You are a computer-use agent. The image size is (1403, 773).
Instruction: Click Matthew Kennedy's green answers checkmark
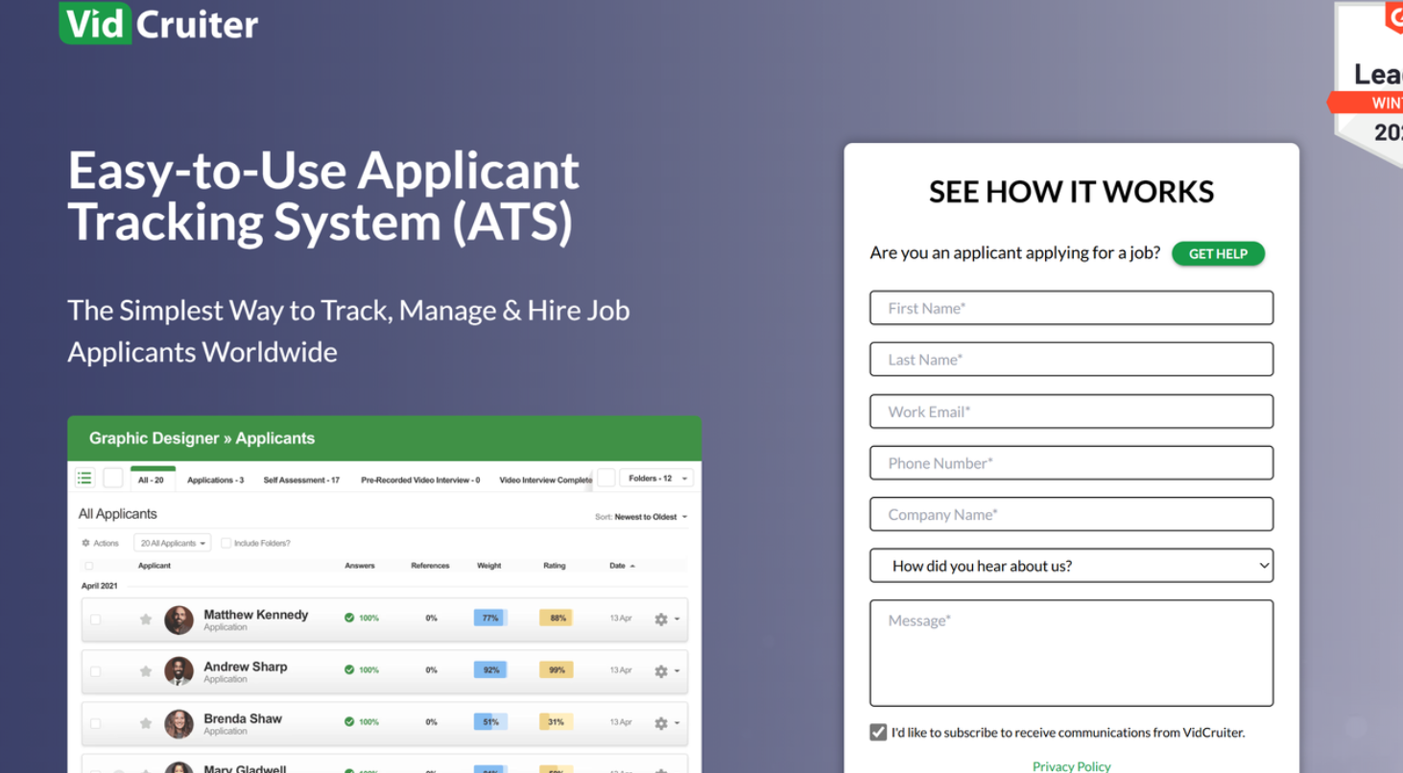coord(349,618)
